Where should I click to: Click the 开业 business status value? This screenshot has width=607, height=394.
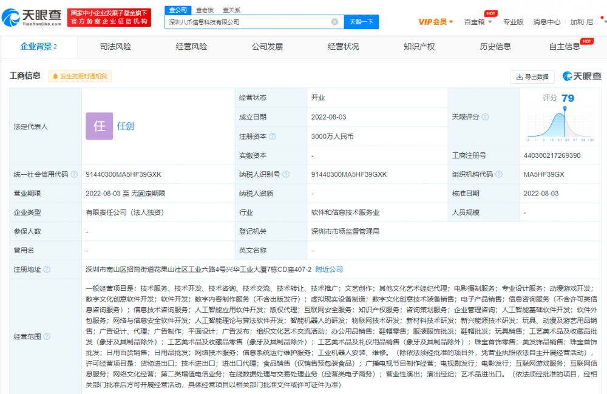coord(318,98)
